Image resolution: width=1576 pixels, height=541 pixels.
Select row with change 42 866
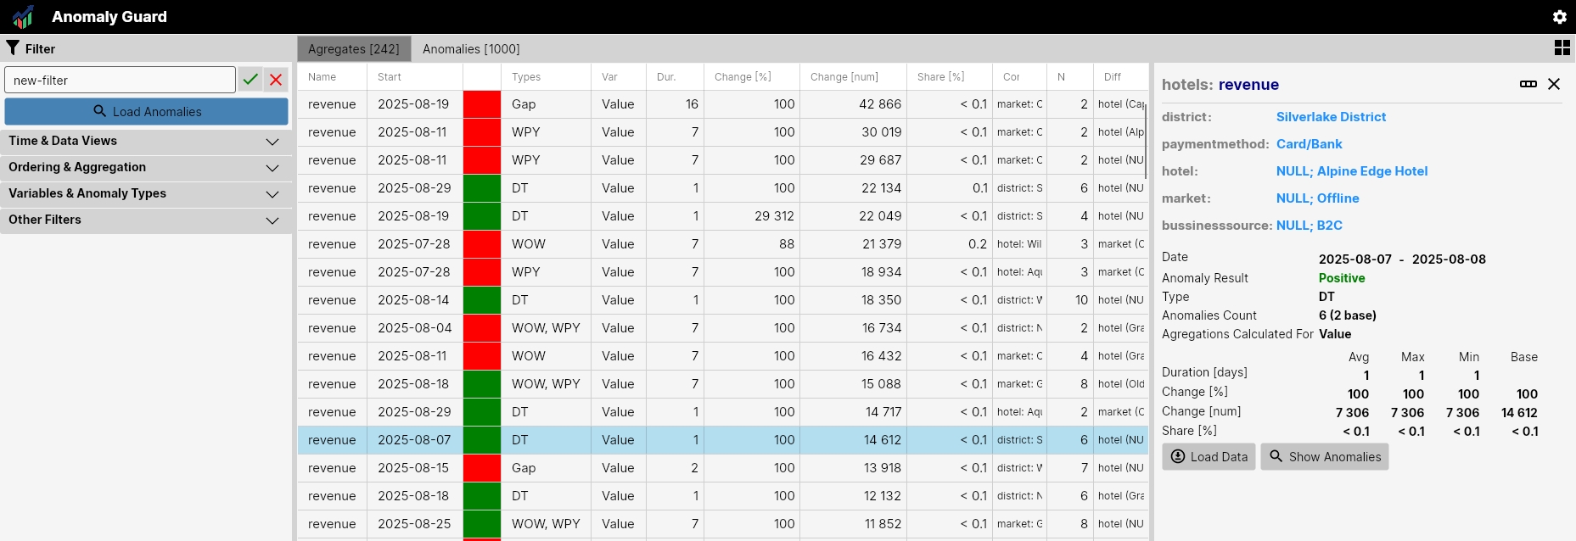pyautogui.click(x=722, y=104)
